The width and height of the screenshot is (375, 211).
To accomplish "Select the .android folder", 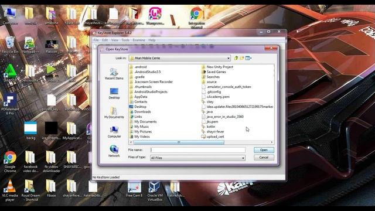I will [138, 67].
